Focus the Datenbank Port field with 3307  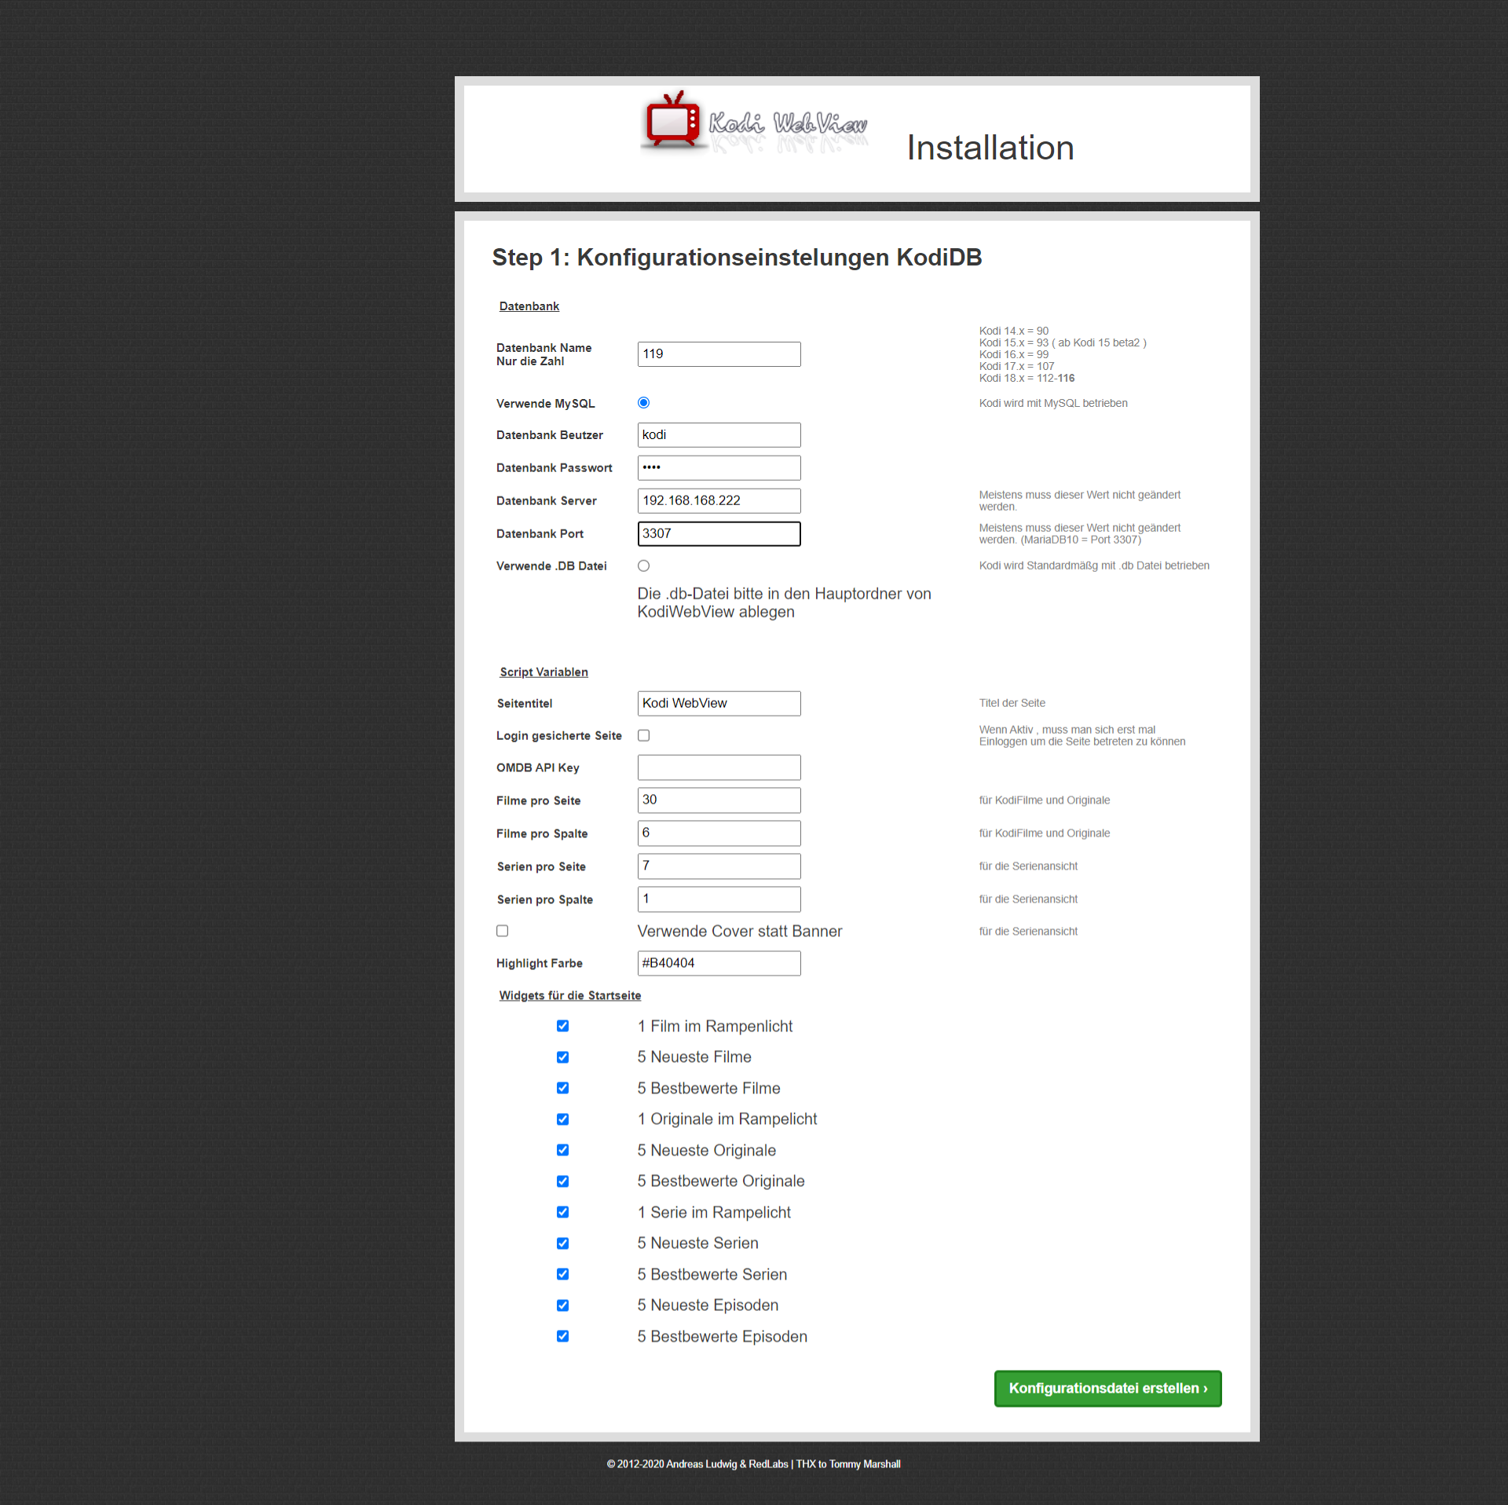click(x=719, y=534)
